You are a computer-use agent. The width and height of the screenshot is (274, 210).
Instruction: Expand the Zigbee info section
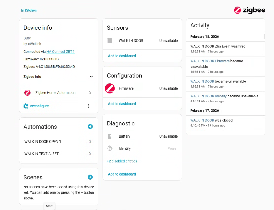[91, 77]
